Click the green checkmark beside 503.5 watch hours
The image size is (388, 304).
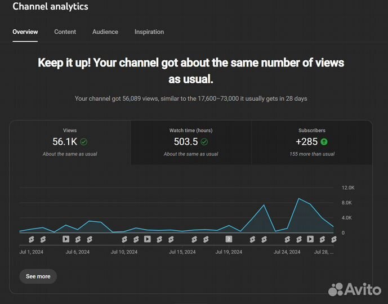(204, 142)
